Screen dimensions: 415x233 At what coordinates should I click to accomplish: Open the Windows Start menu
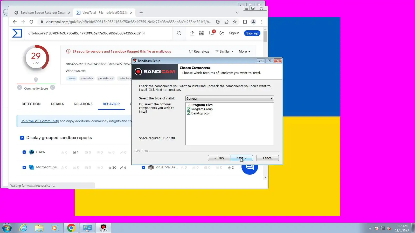(x=7, y=228)
